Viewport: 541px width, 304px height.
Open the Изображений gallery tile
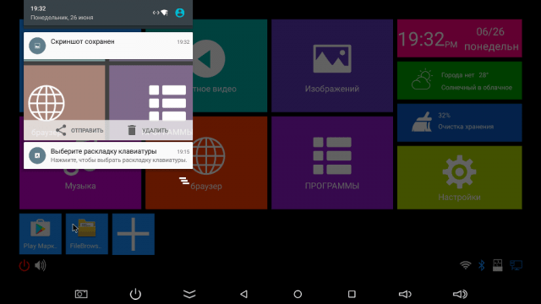click(x=332, y=66)
